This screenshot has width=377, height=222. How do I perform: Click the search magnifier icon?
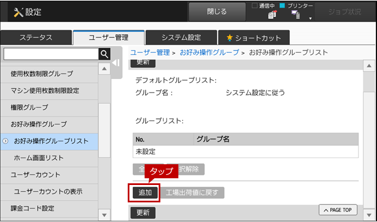[104, 54]
